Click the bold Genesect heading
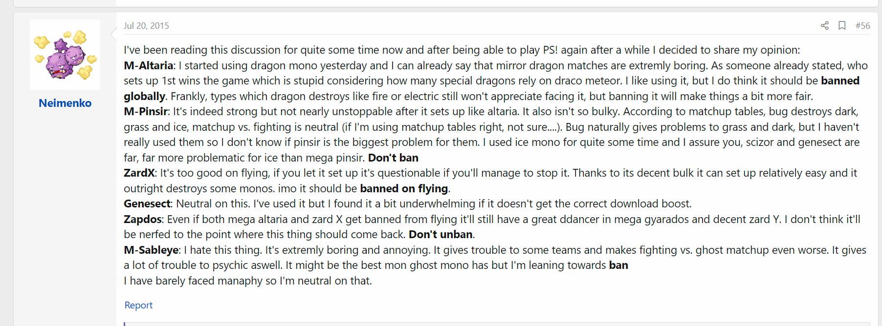The width and height of the screenshot is (882, 326). coord(147,204)
